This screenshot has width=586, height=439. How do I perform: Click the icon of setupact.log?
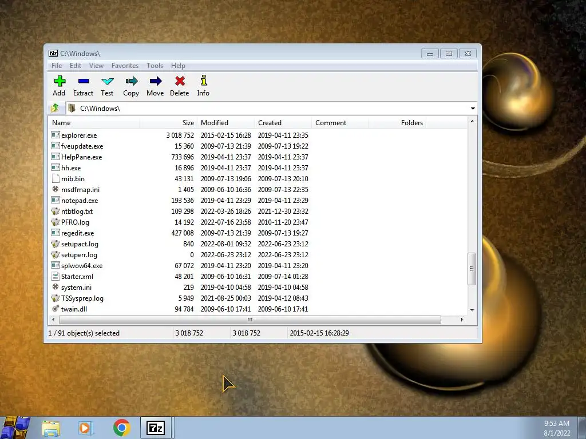coord(56,244)
